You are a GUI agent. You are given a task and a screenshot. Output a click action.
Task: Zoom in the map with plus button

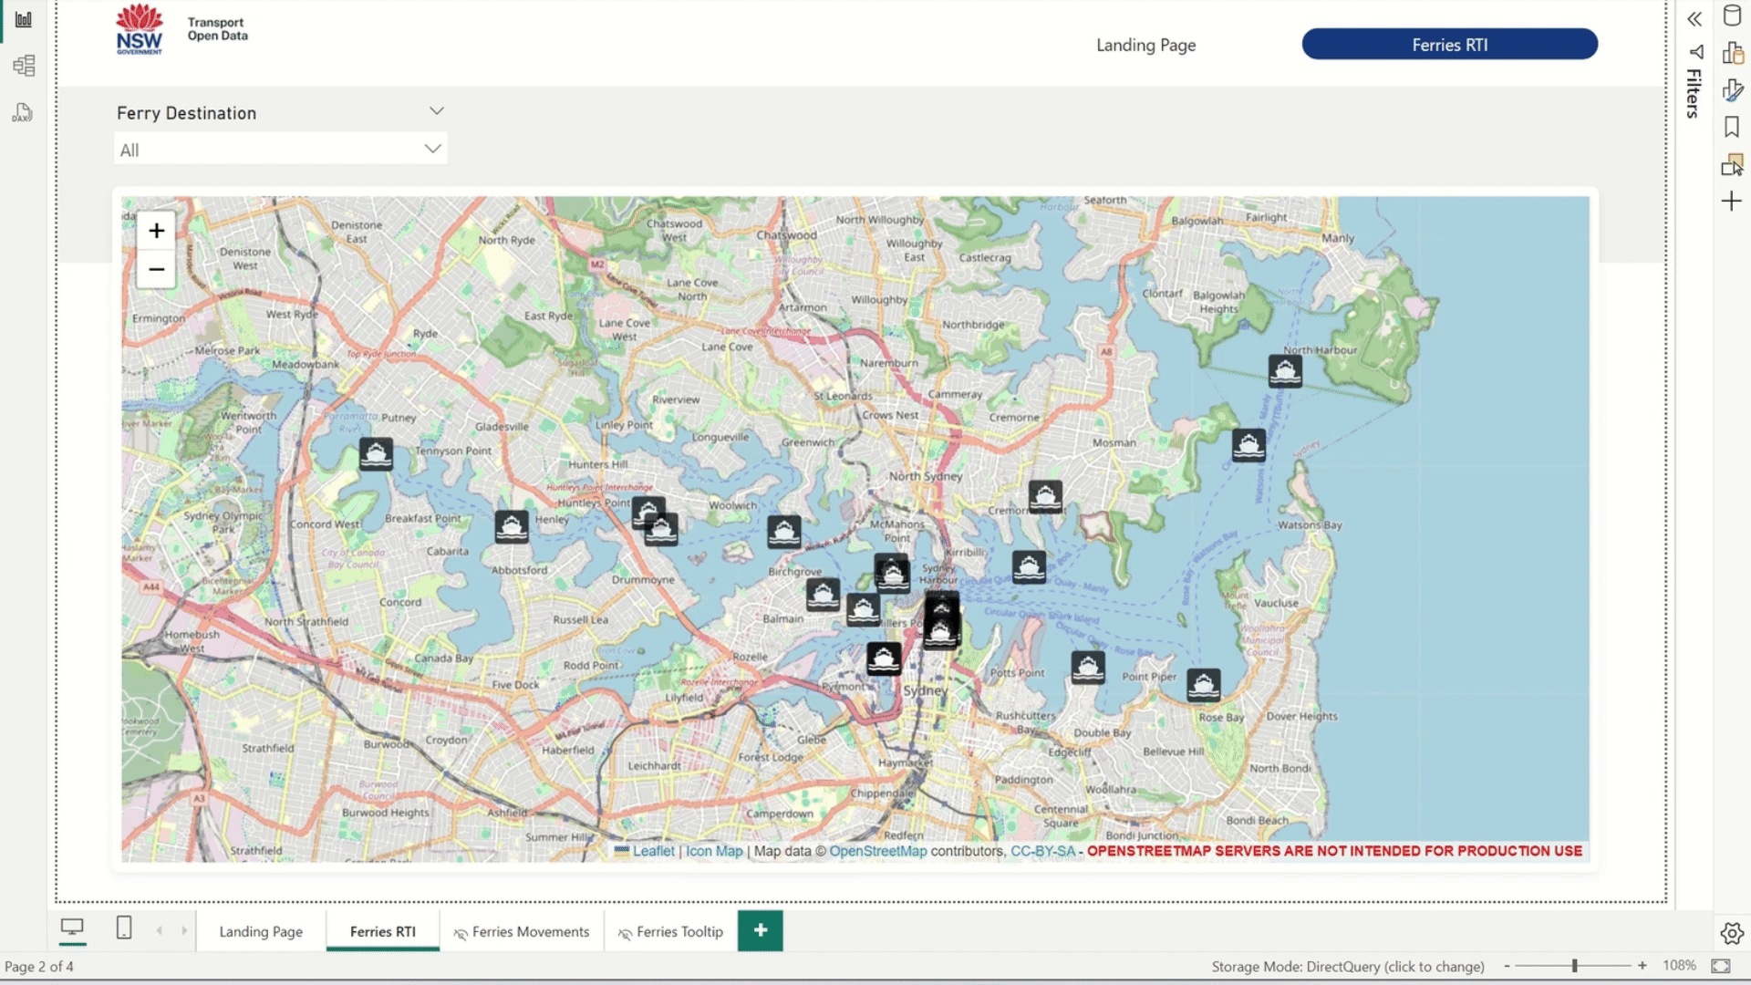click(156, 231)
